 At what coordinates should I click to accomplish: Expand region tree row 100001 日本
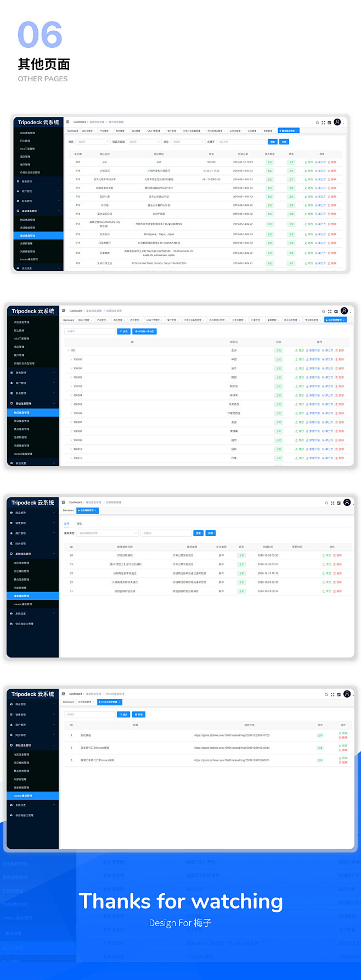click(71, 368)
